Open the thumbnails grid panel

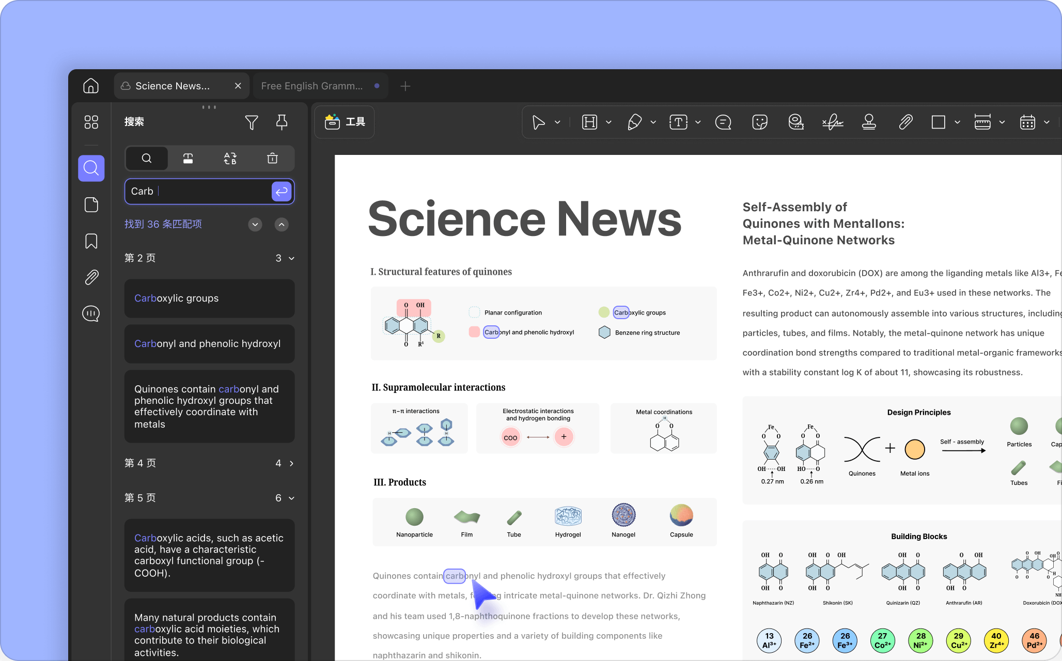click(x=91, y=122)
